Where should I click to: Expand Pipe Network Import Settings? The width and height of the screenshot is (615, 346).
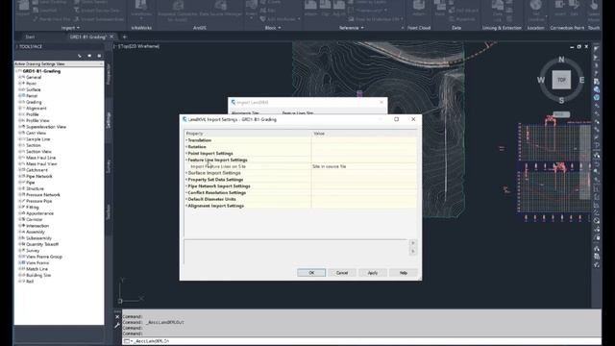(x=186, y=186)
